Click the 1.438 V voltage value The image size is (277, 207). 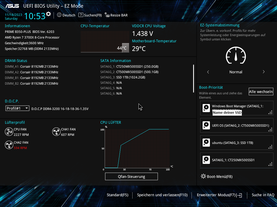click(143, 33)
